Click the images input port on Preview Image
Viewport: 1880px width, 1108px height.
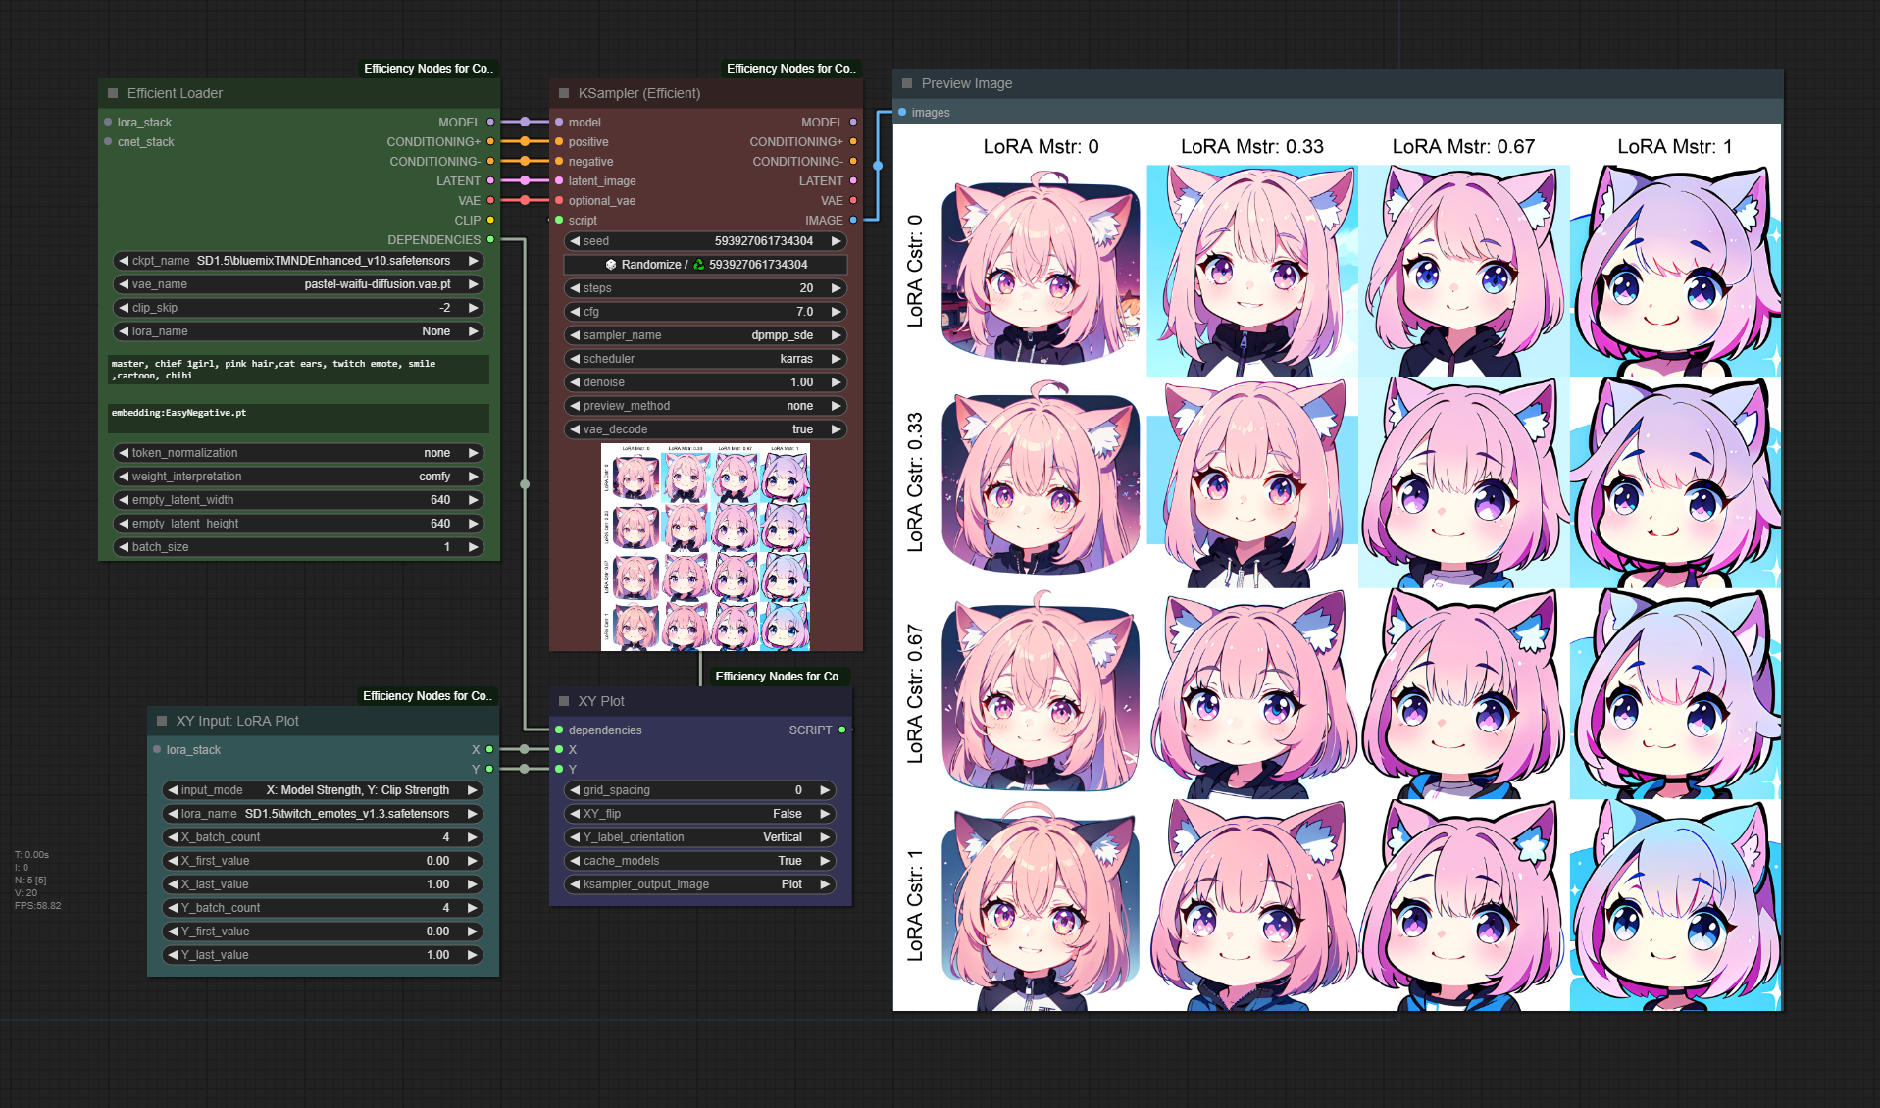[902, 113]
